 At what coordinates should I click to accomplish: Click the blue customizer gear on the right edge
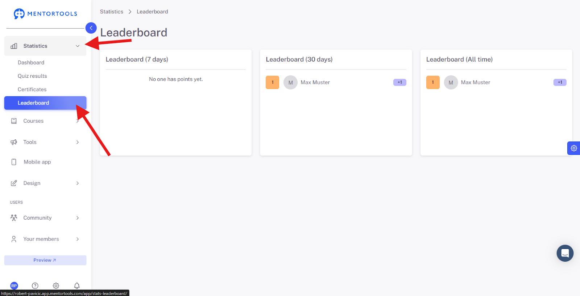pos(573,148)
